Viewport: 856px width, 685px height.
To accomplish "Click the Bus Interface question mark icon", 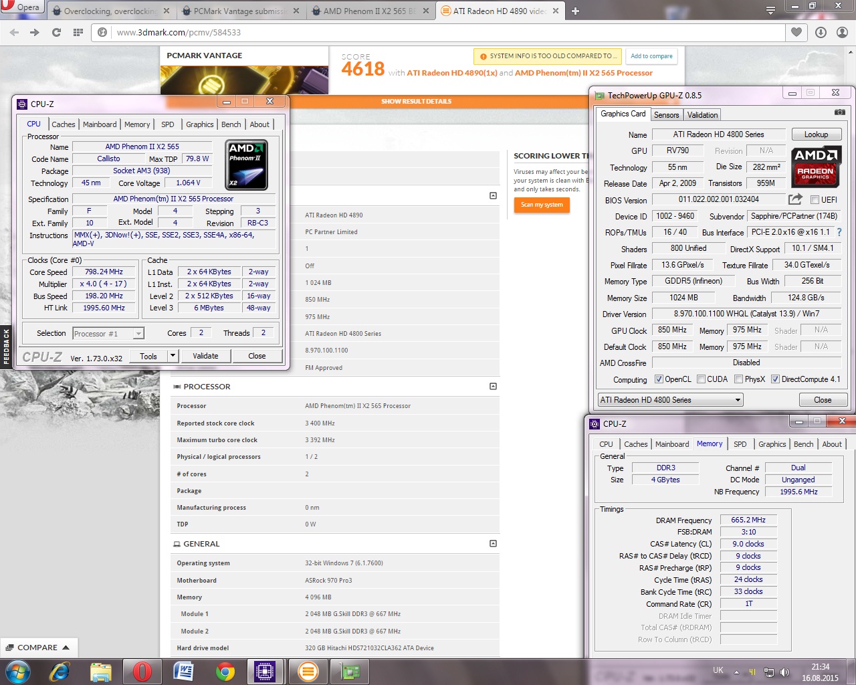I will [x=839, y=232].
